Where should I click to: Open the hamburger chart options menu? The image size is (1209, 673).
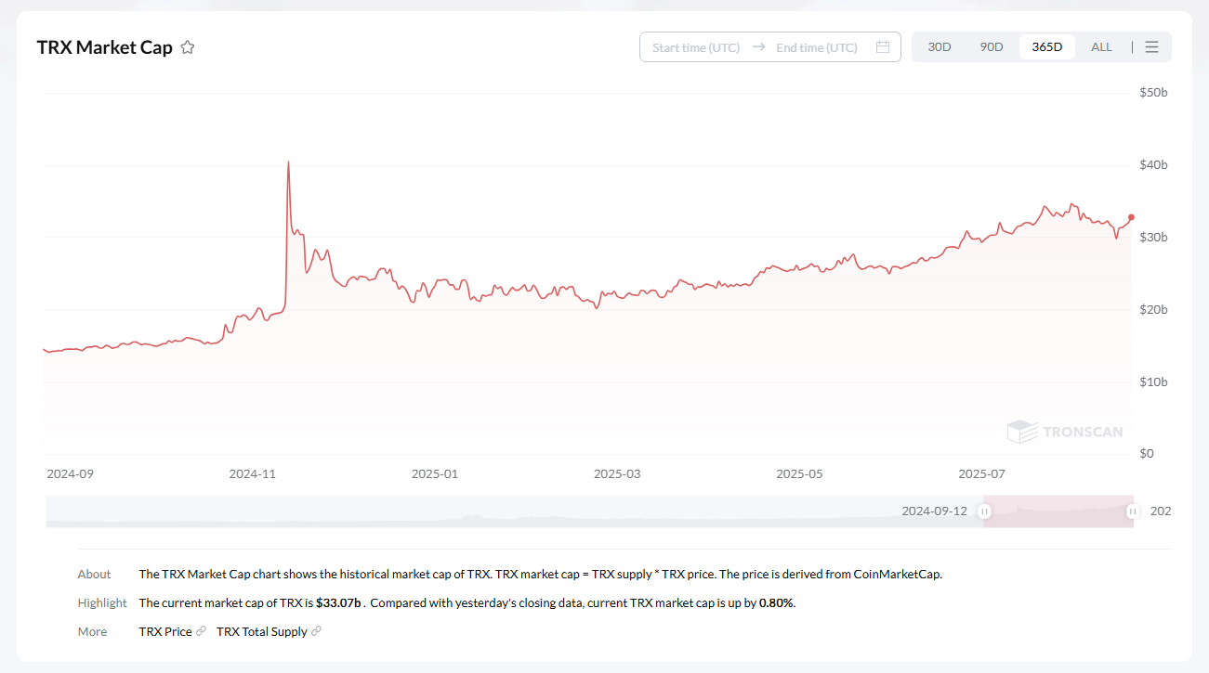pyautogui.click(x=1151, y=47)
